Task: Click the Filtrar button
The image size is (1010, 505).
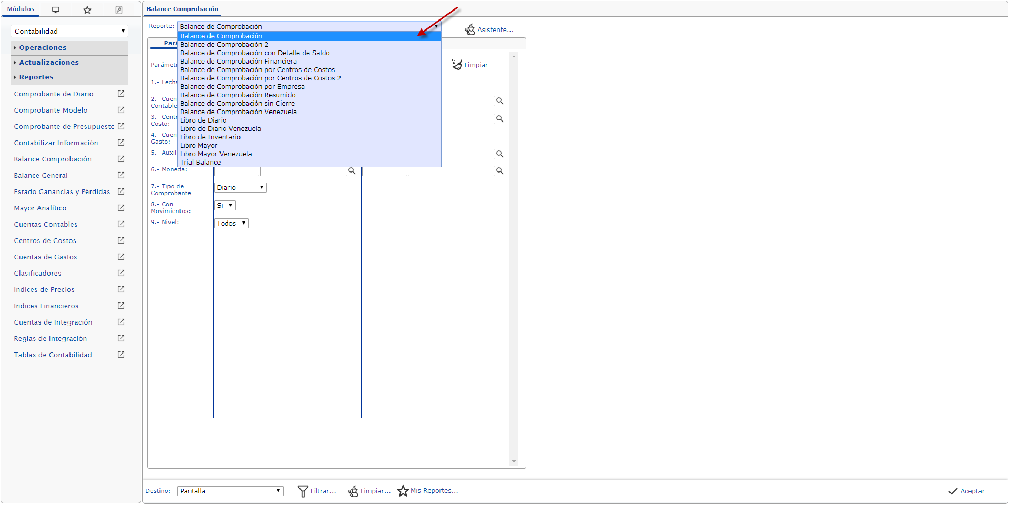Action: click(317, 491)
